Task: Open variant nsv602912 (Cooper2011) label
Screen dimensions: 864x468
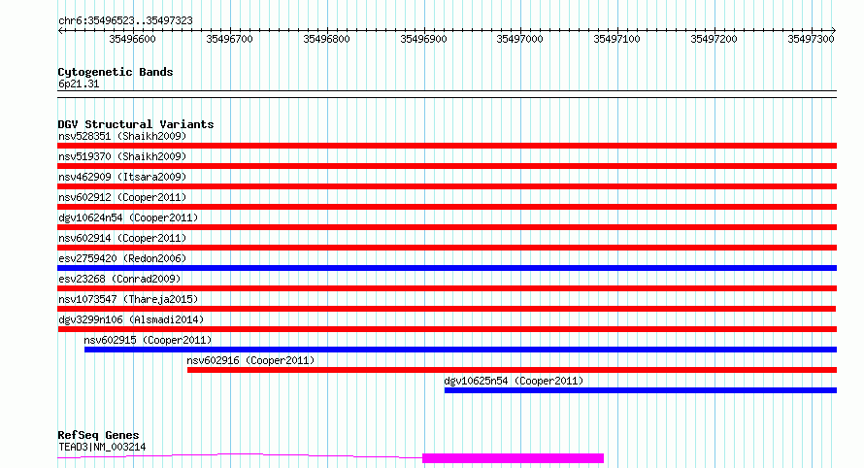Action: click(x=122, y=197)
